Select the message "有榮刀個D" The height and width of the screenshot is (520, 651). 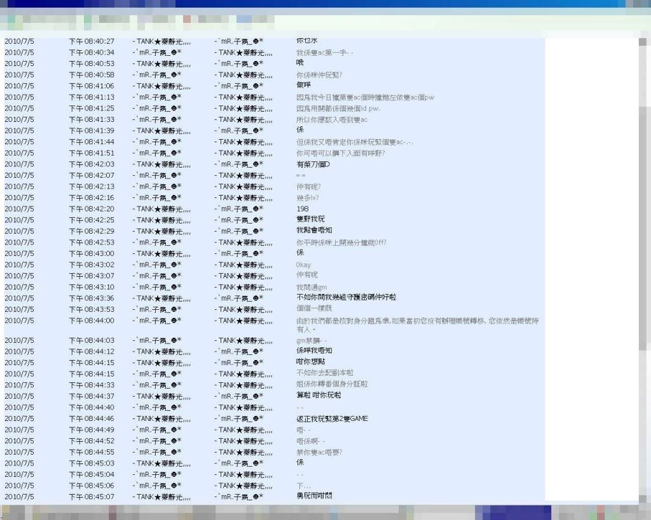coord(313,164)
